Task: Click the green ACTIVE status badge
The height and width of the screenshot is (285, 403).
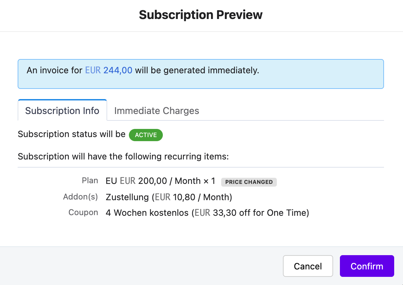Action: point(146,135)
